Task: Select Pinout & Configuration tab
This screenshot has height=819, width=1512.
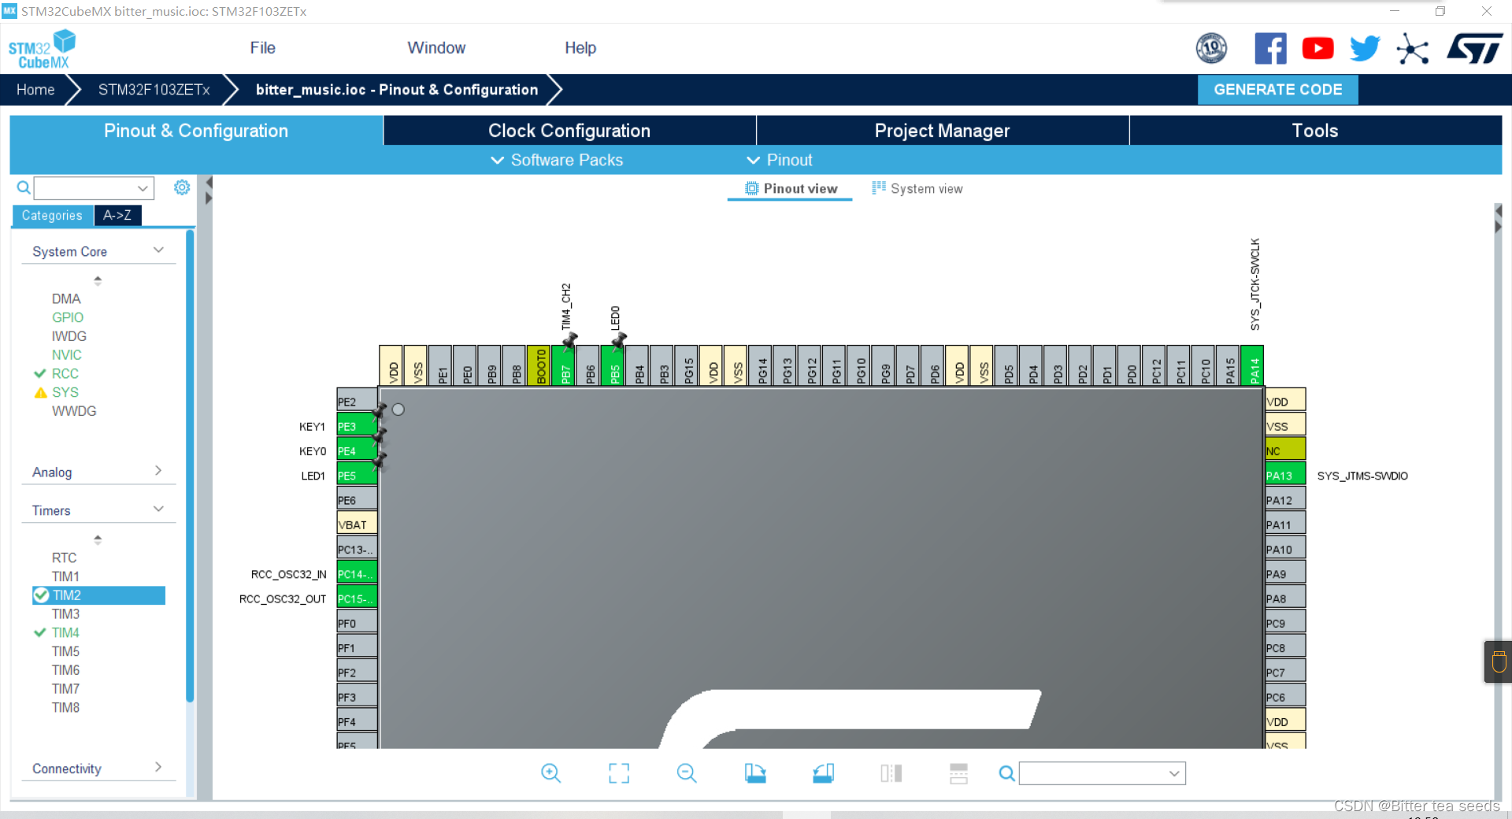Action: pos(196,131)
